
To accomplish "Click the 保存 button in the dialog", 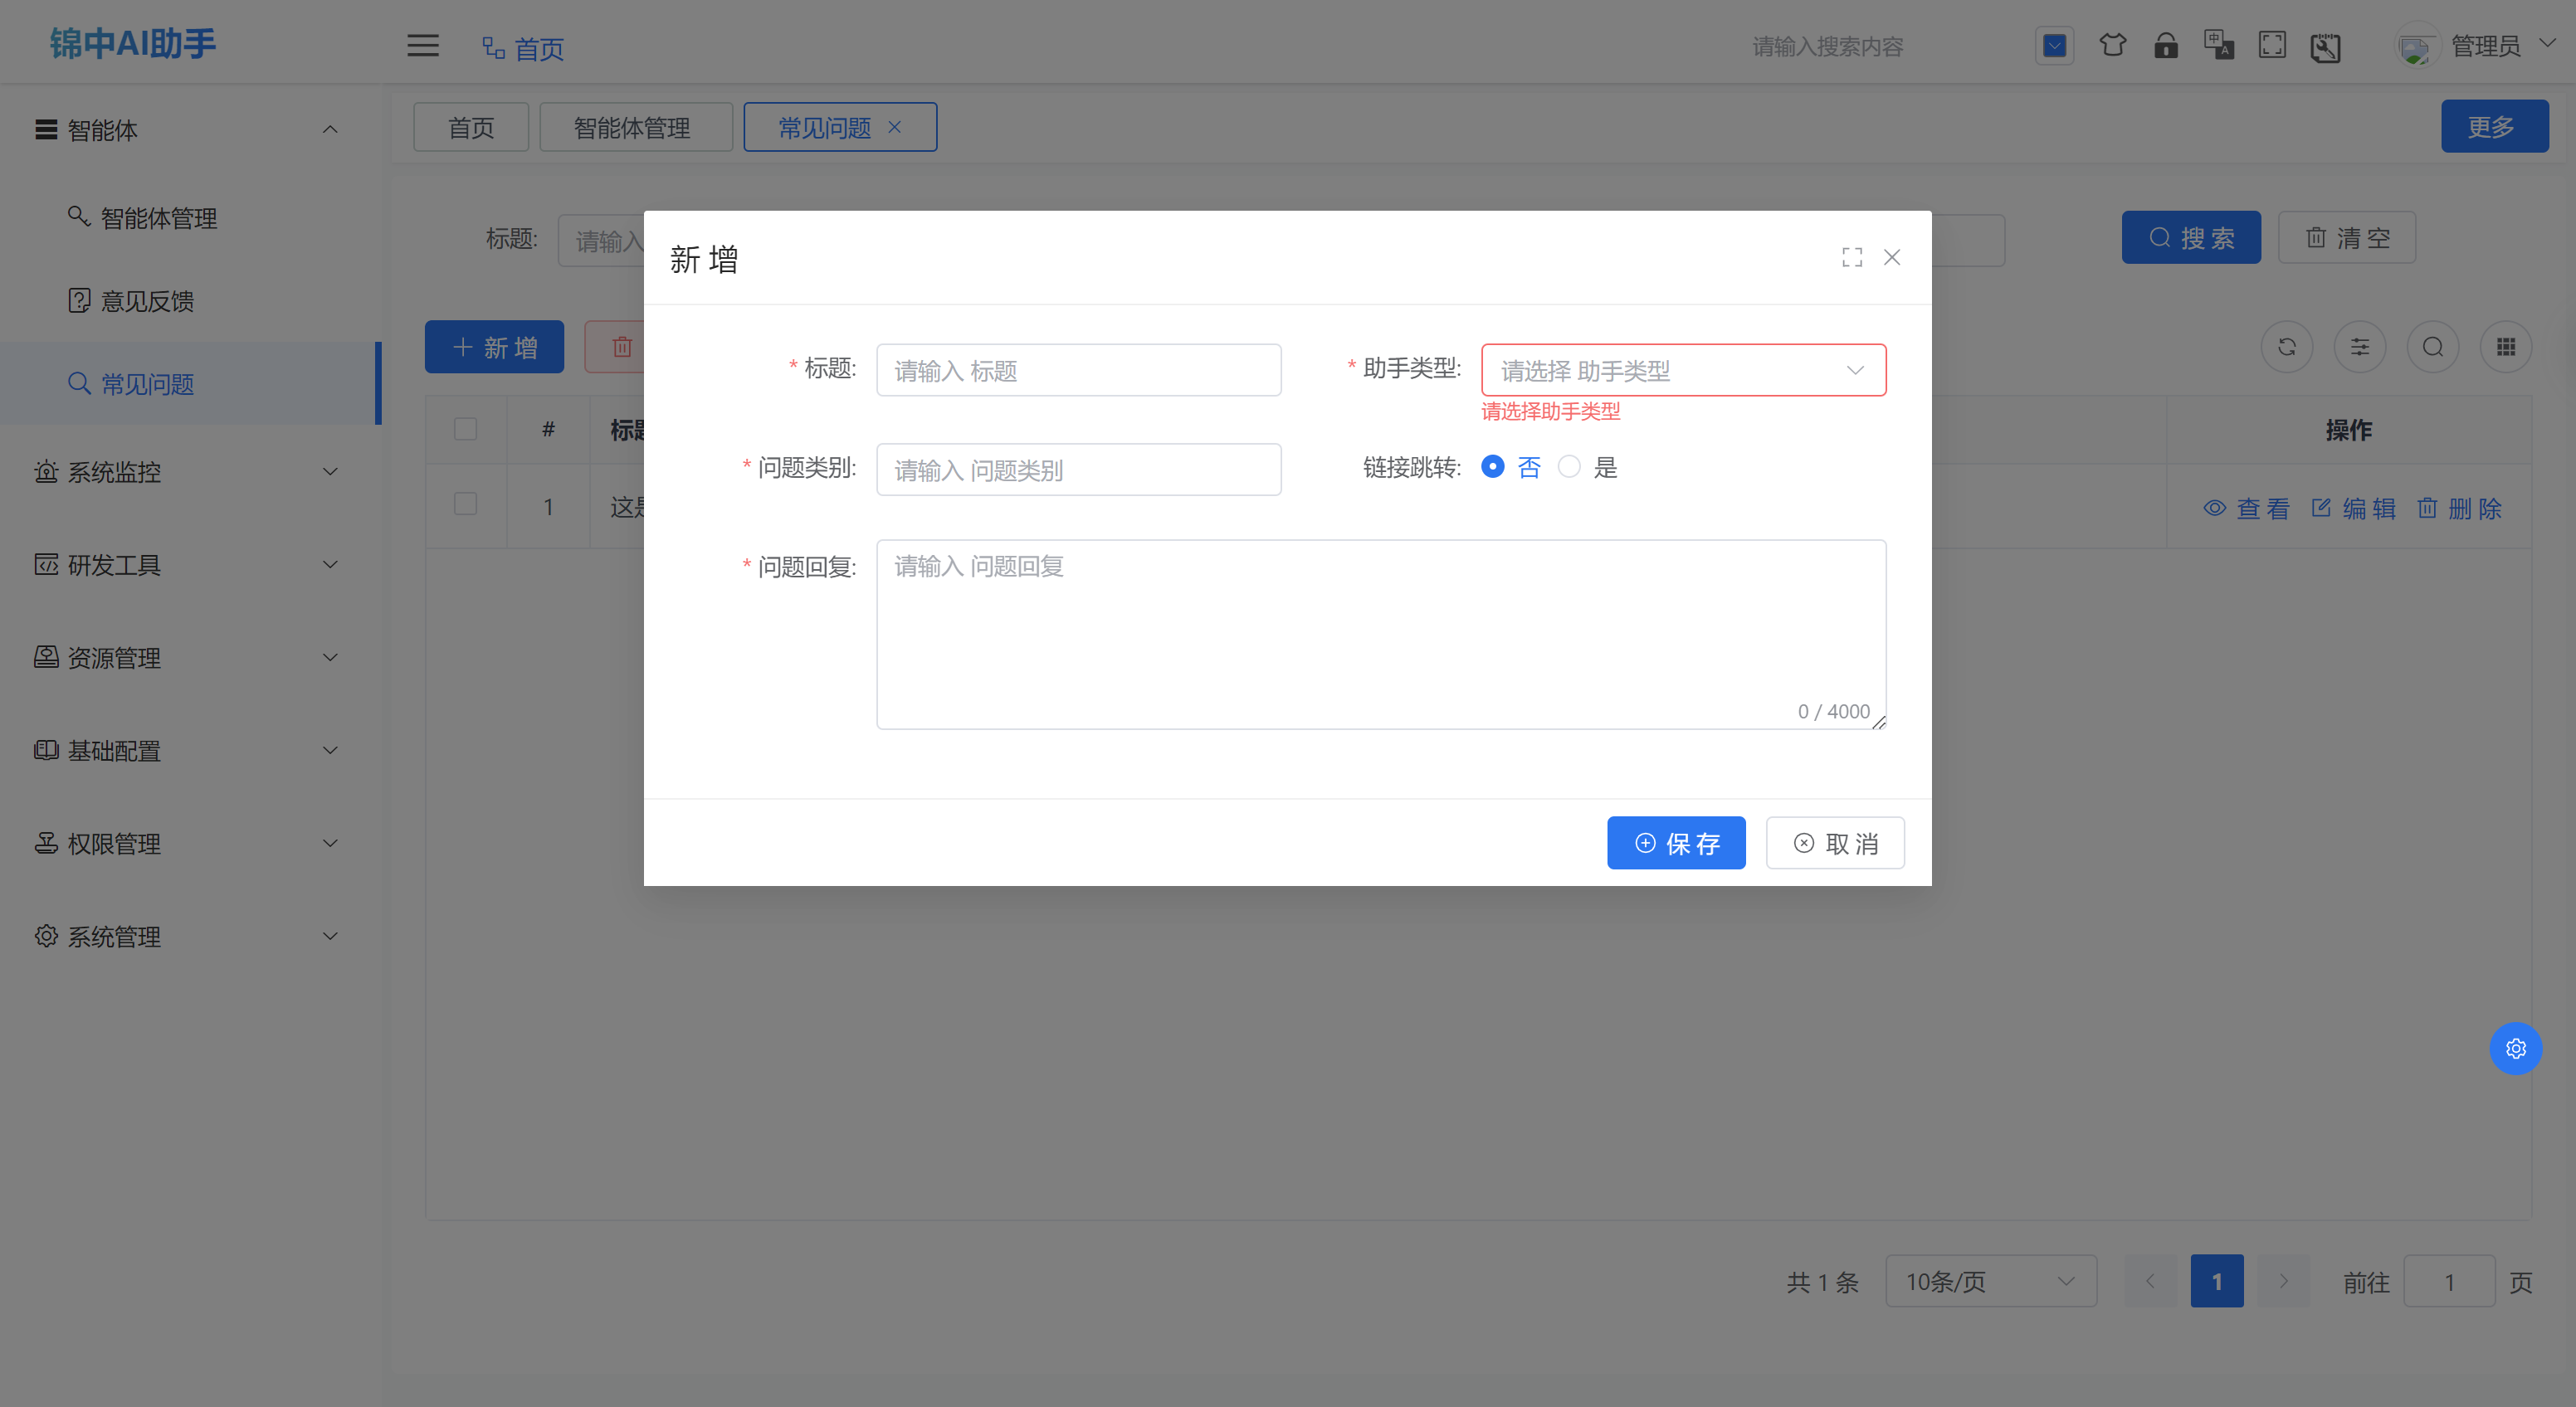I will point(1676,844).
